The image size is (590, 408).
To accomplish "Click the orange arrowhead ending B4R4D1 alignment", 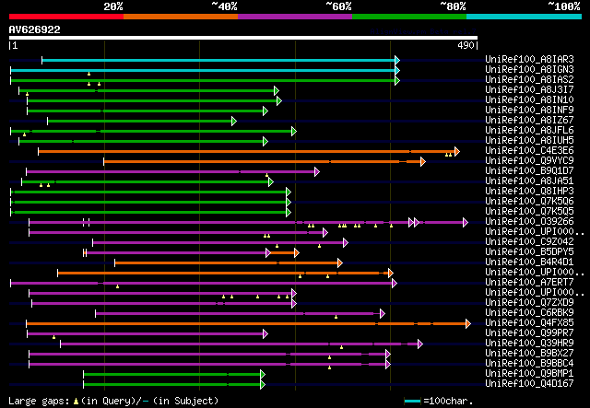I will pyautogui.click(x=340, y=263).
